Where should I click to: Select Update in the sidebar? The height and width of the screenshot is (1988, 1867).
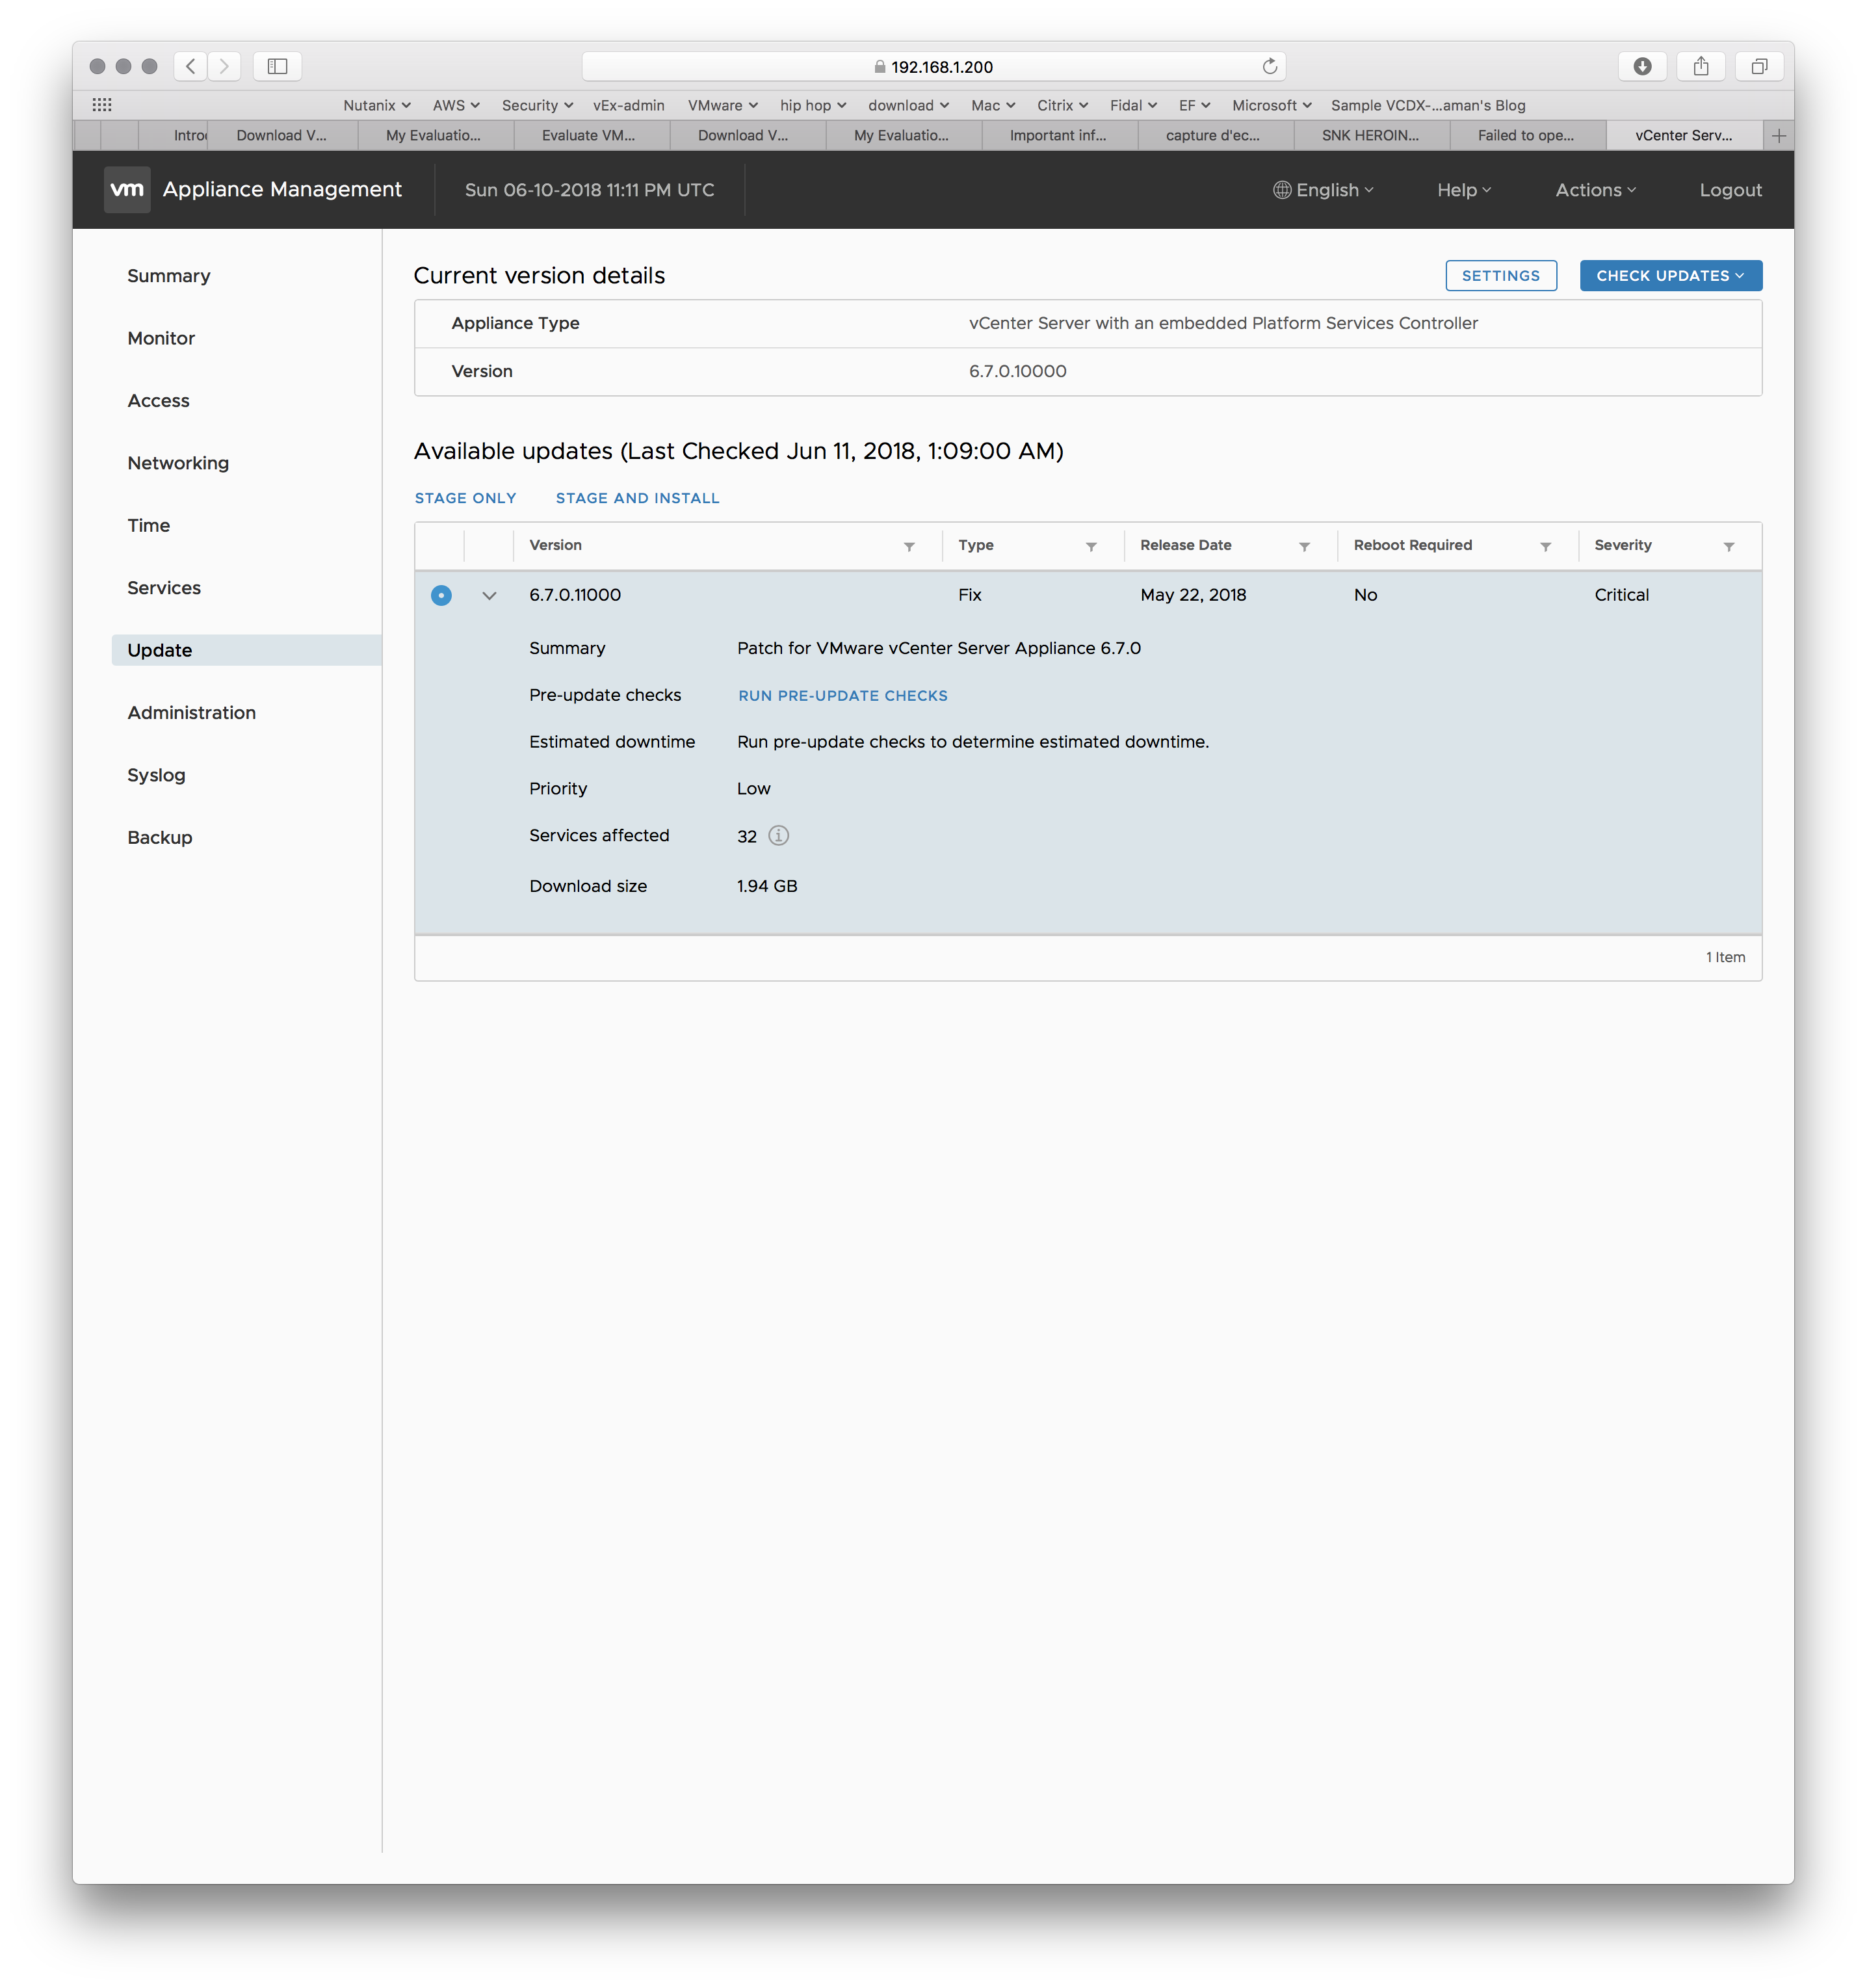246,650
